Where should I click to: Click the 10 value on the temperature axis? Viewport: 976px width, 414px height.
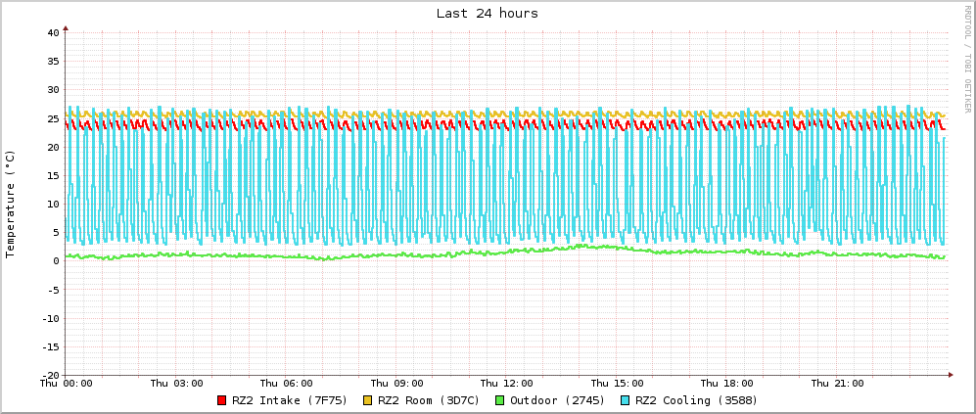point(54,204)
